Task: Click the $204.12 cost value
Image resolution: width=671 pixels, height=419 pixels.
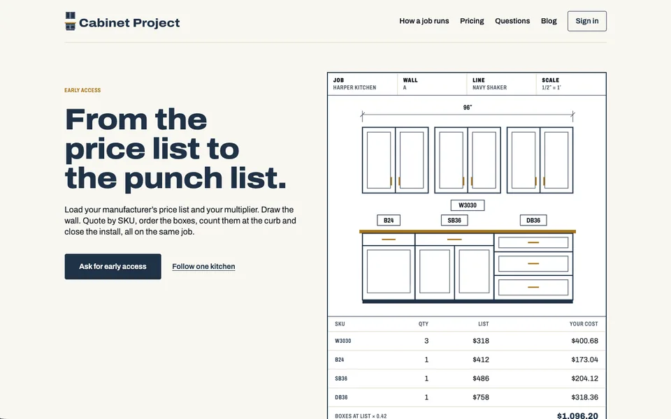Action: (x=584, y=378)
